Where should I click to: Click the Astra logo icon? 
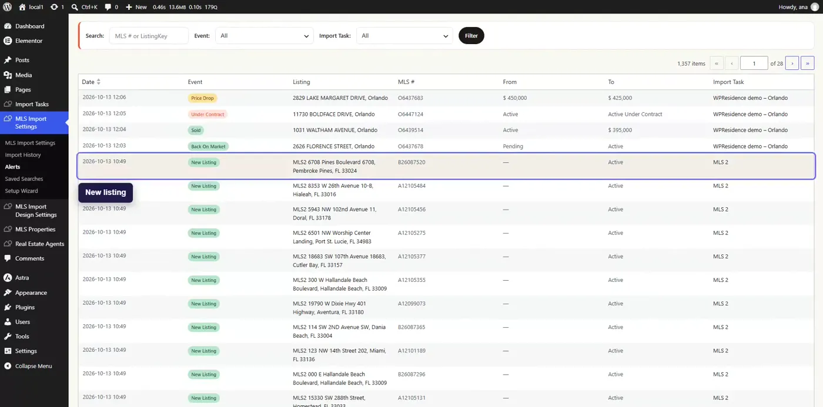pyautogui.click(x=8, y=278)
